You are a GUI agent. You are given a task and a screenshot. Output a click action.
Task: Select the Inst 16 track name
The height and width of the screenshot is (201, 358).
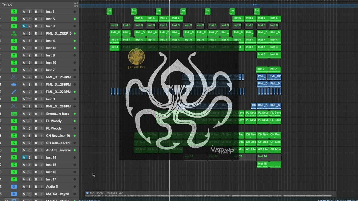(x=51, y=172)
